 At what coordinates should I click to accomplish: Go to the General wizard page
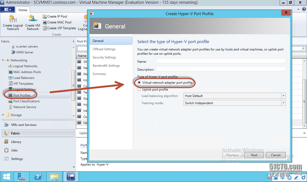point(111,41)
